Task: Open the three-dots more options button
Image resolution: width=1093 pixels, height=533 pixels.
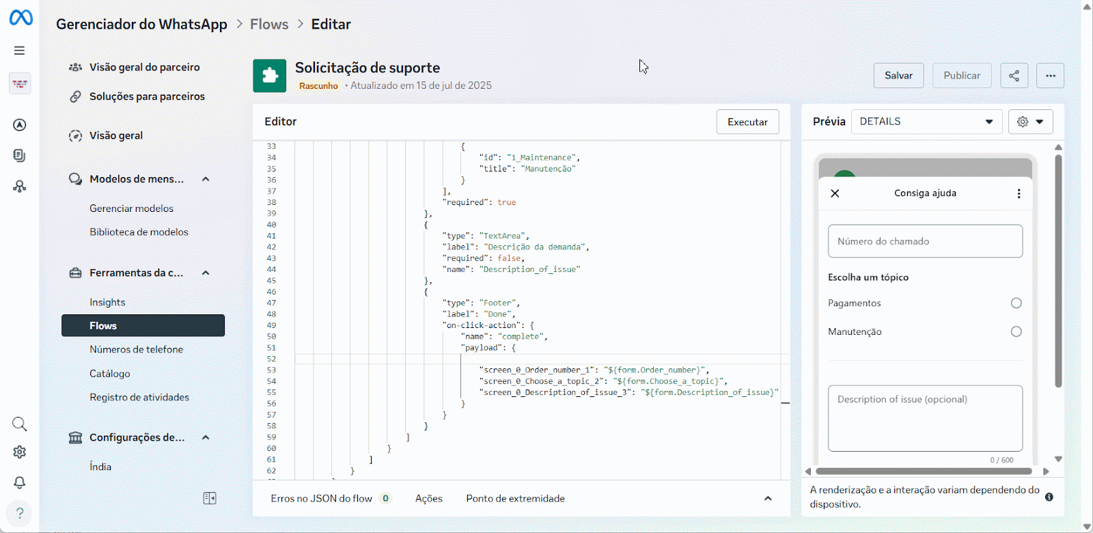Action: click(1050, 75)
